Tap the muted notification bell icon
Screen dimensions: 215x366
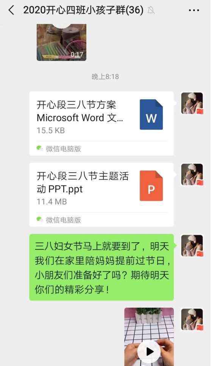pos(151,10)
